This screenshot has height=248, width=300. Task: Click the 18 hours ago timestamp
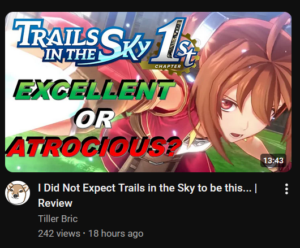[x=115, y=233]
